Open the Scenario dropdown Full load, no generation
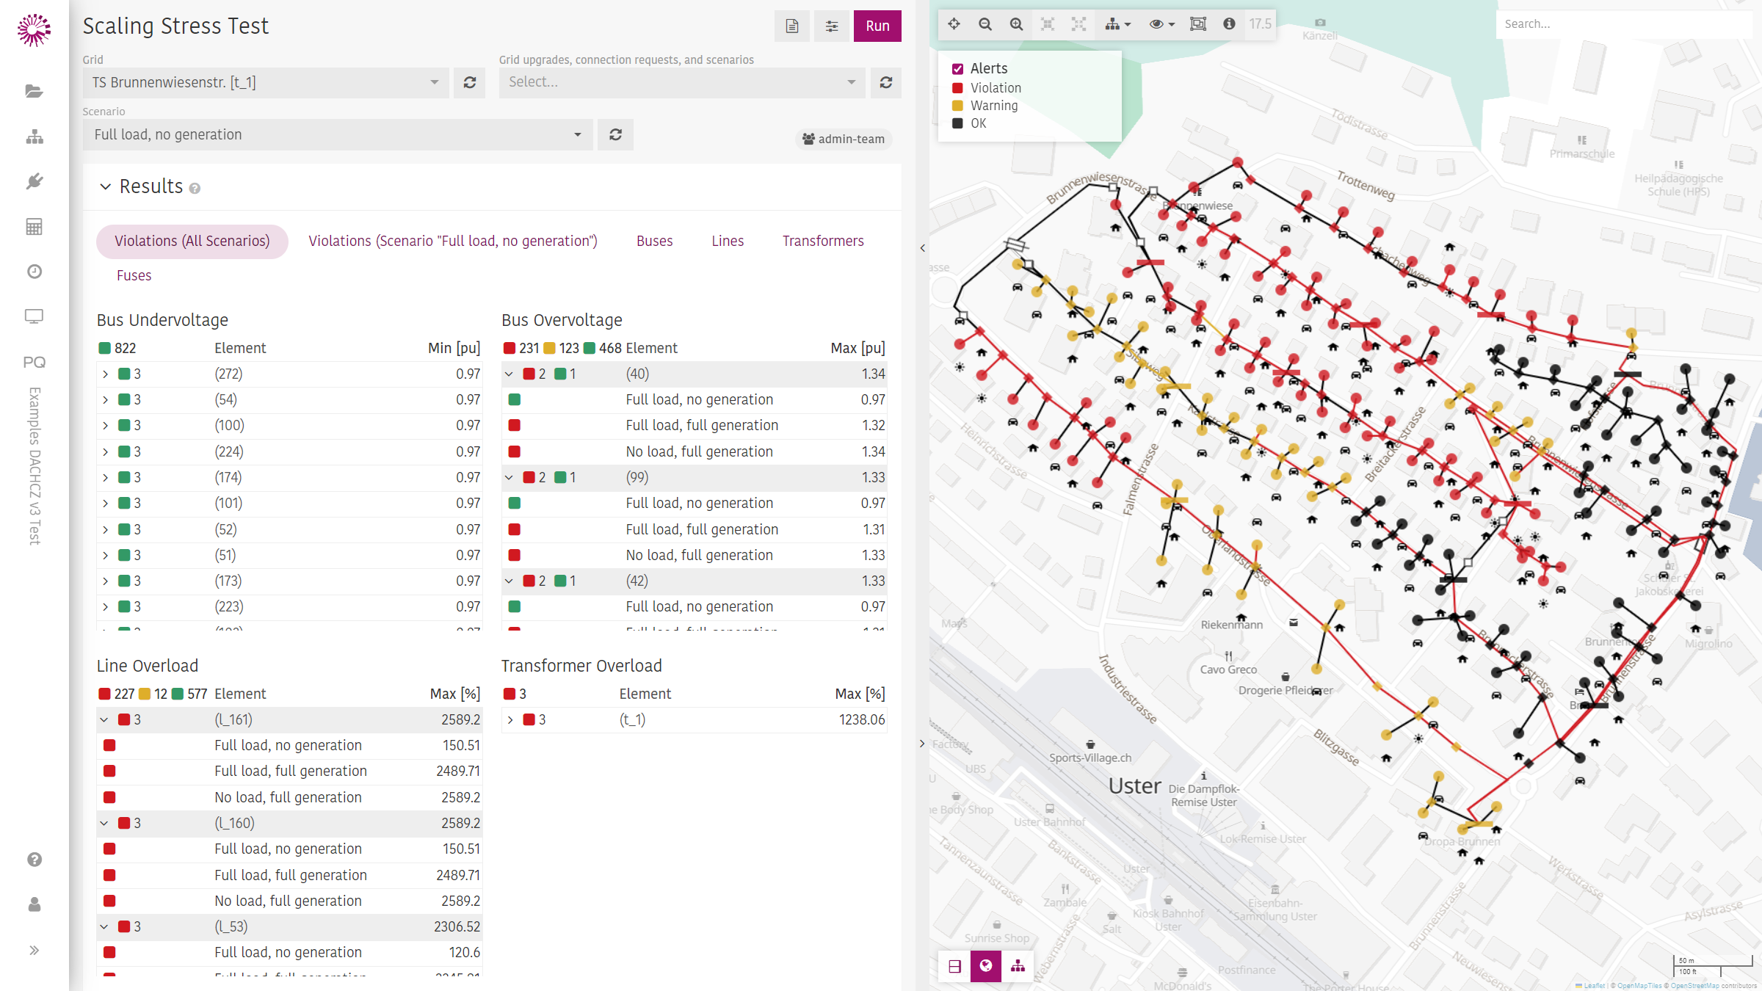Viewport: 1762px width, 991px height. tap(338, 135)
